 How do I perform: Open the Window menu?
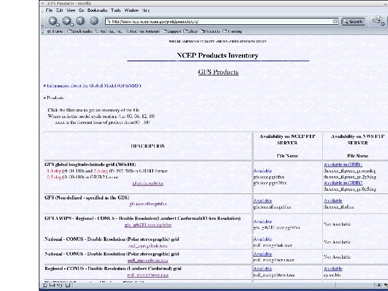[131, 10]
